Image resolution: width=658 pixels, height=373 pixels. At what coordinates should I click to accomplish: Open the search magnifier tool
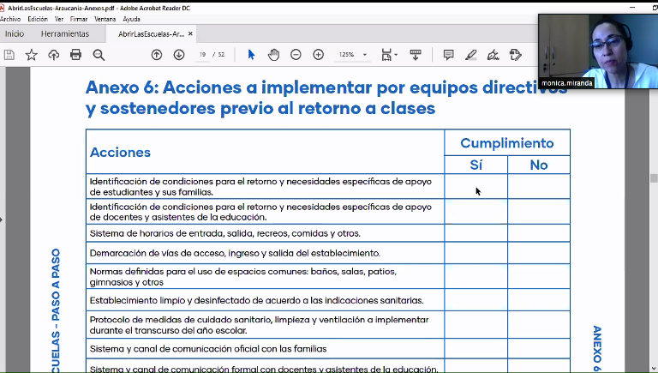(99, 55)
